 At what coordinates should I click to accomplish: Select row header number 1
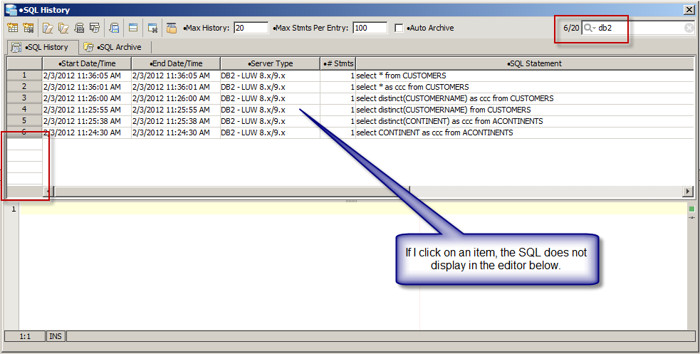pos(24,76)
